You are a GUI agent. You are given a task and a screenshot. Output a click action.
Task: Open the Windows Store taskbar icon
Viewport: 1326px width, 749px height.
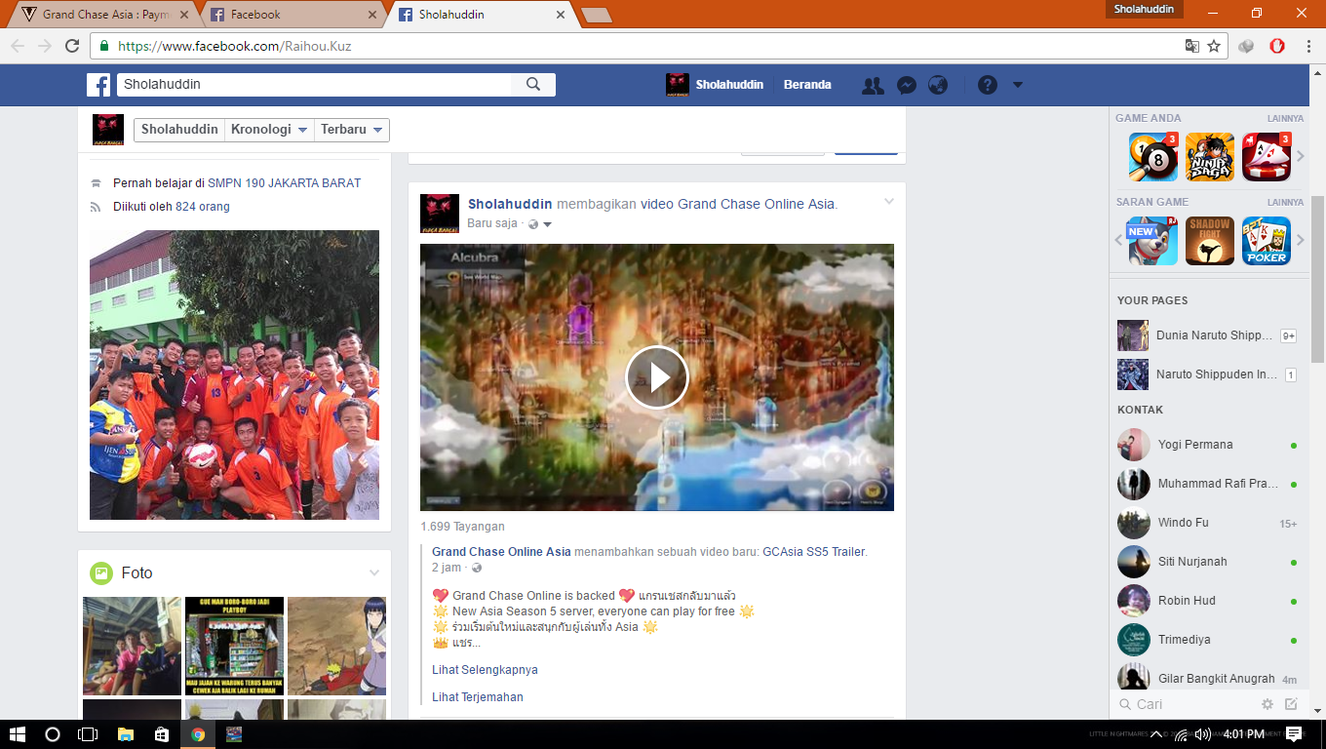coord(161,734)
